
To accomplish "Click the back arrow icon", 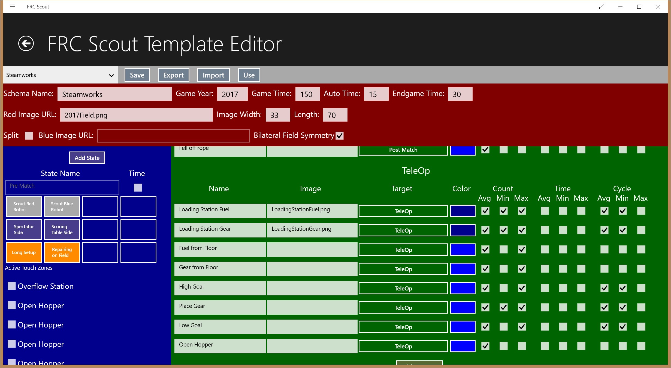I will 26,44.
